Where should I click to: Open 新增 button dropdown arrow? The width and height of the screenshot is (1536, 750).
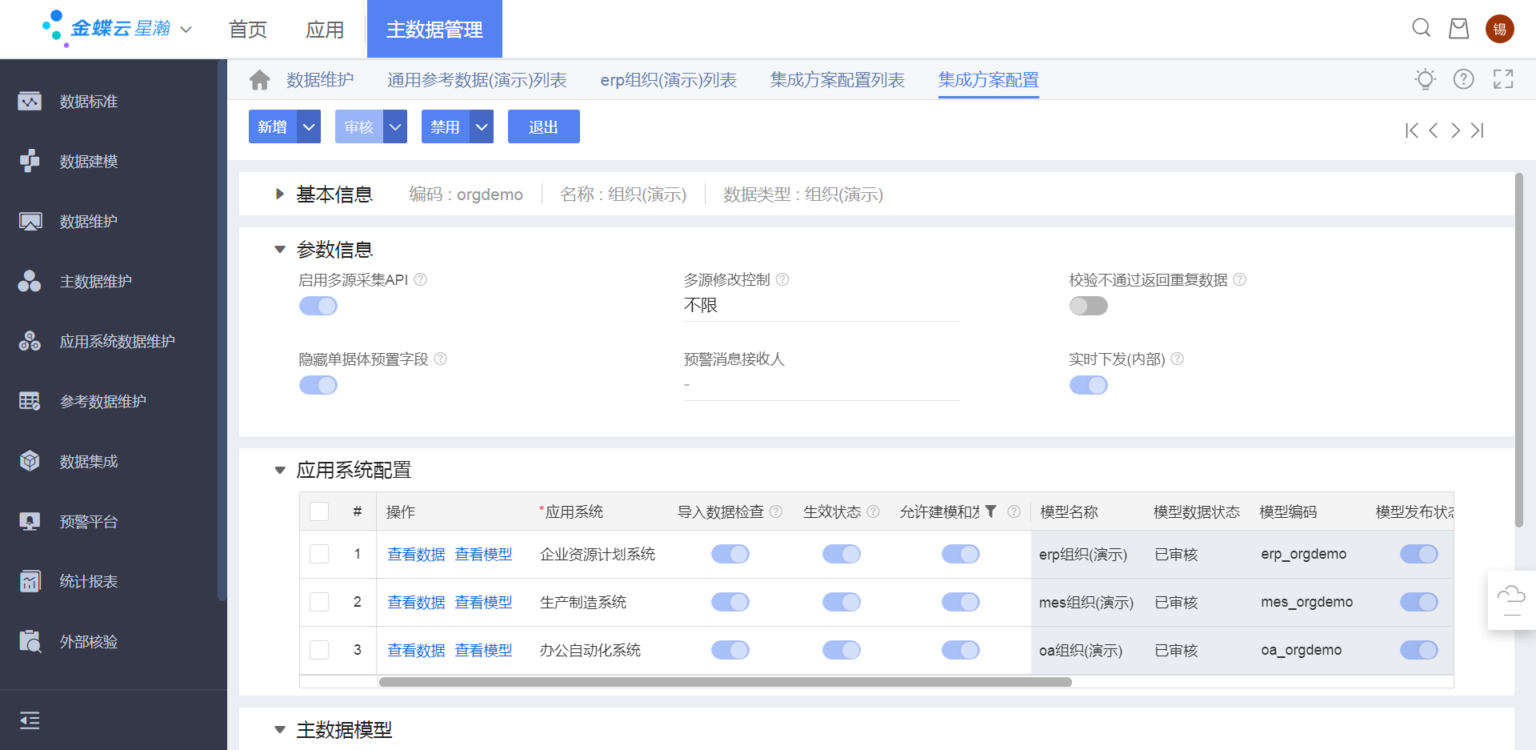click(x=309, y=126)
